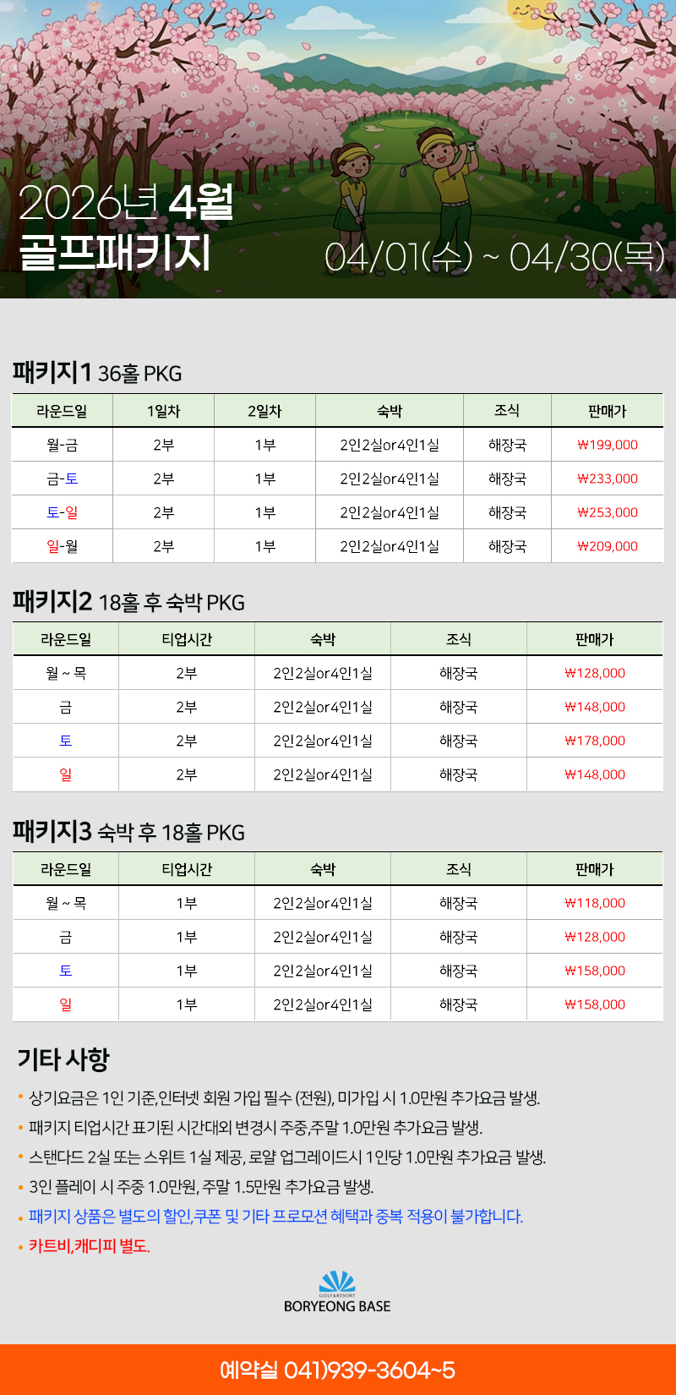
Task: Click the ₩118,000 price in 패키지3
Action: coord(595,903)
